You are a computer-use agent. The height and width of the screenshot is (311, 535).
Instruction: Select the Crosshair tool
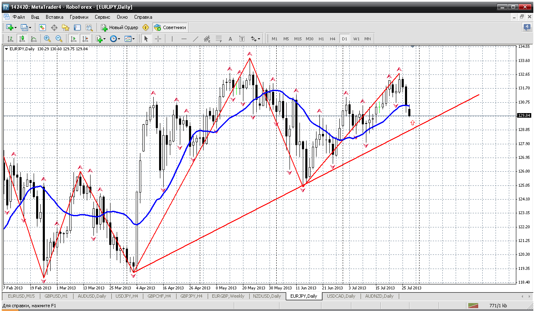click(158, 39)
